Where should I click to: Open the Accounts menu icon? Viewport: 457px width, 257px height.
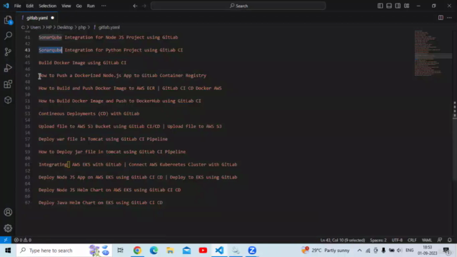pyautogui.click(x=8, y=212)
